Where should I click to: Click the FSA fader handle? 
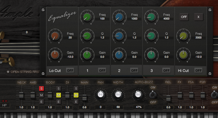pyautogui.click(x=191, y=95)
